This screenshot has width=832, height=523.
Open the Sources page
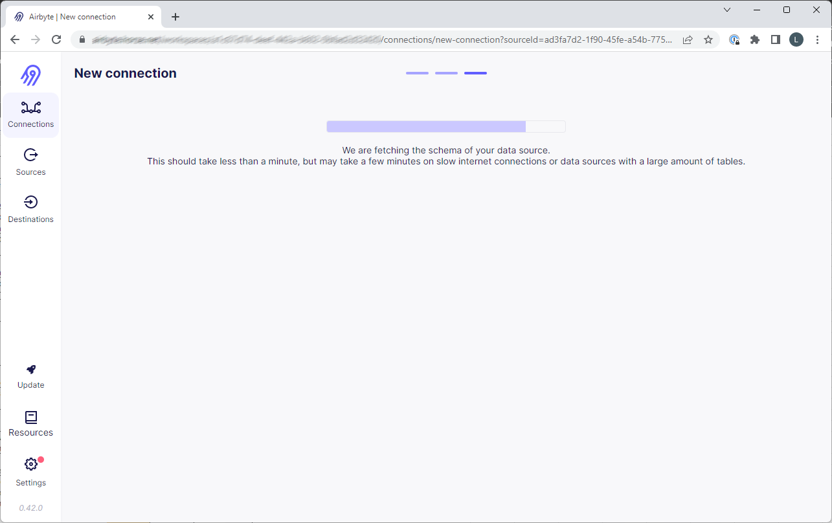point(30,161)
